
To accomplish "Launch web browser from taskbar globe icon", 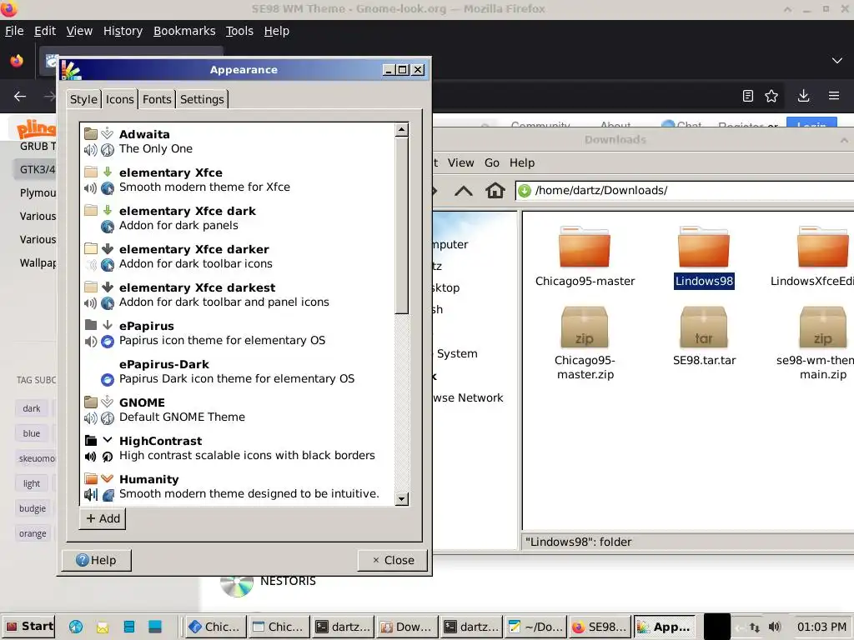I will (x=76, y=627).
